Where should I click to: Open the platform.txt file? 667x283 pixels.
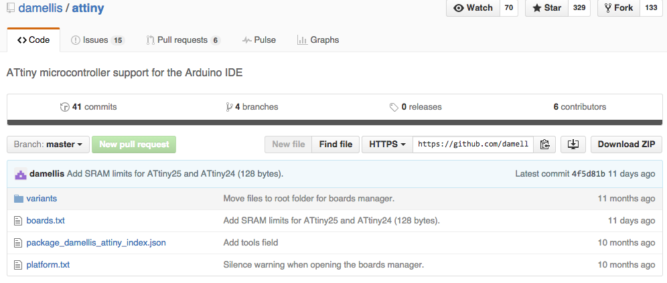pos(48,265)
